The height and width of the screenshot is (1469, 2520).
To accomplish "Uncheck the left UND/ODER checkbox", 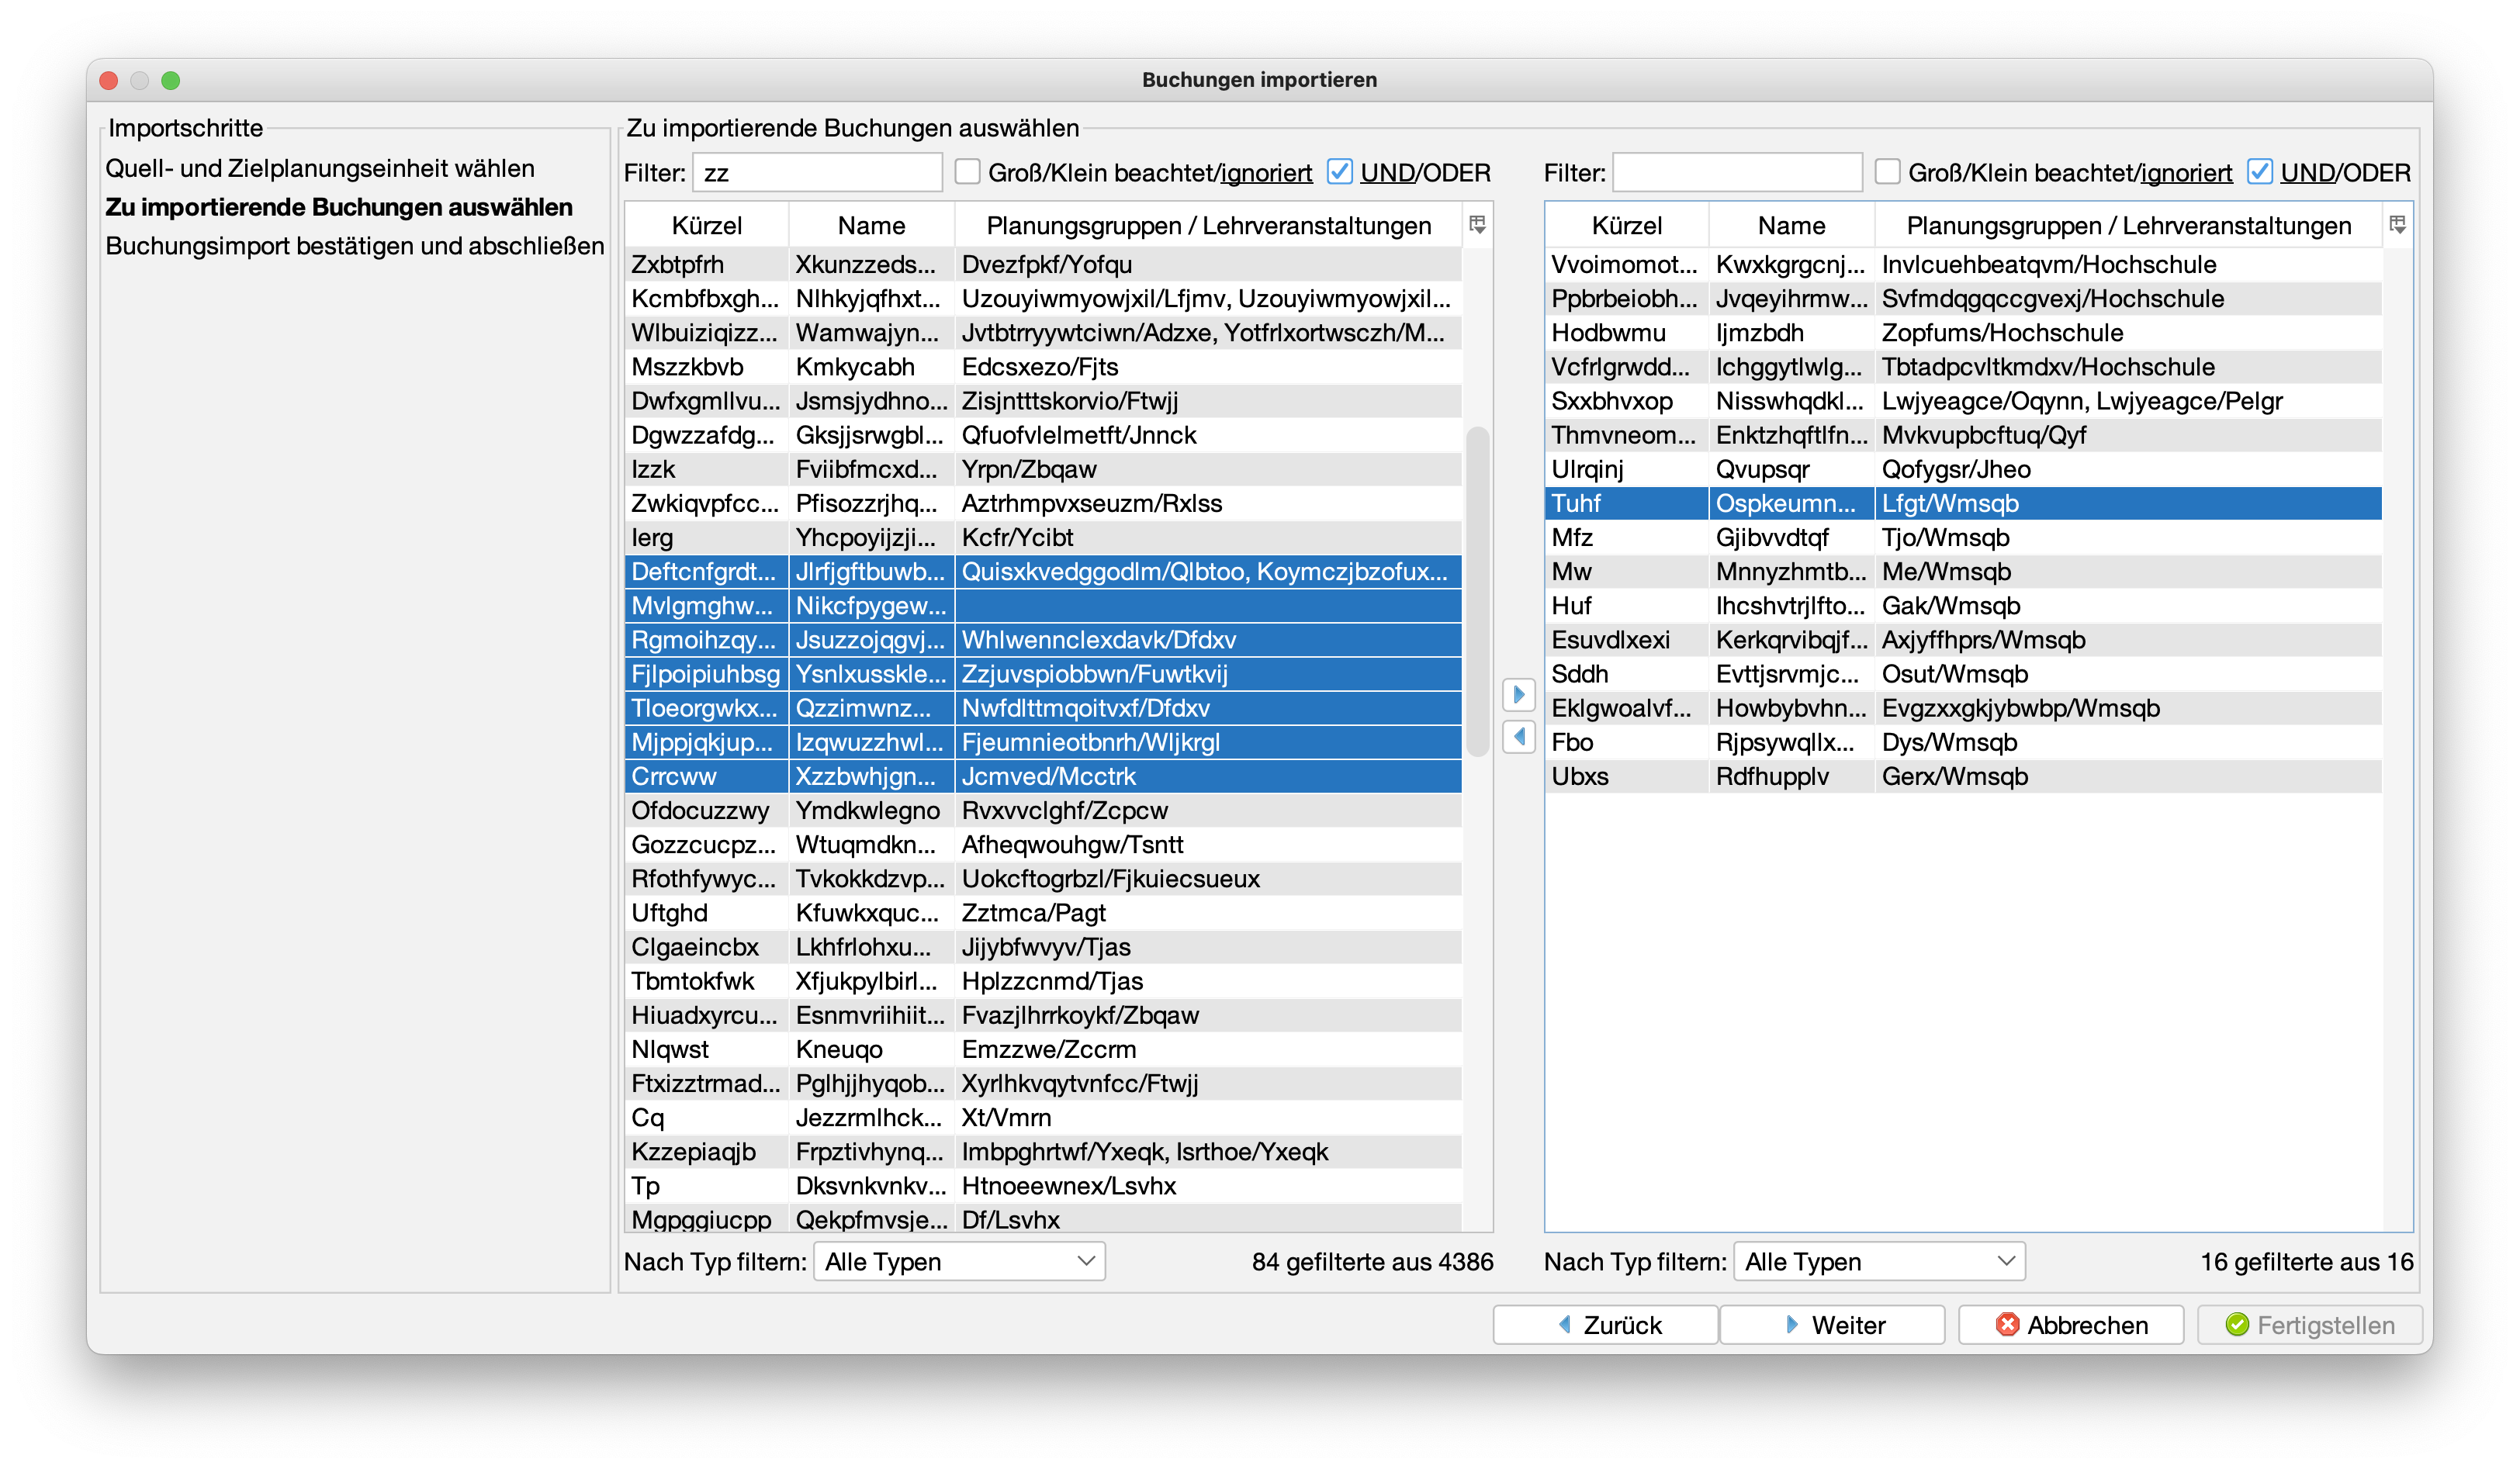I will [x=1339, y=172].
